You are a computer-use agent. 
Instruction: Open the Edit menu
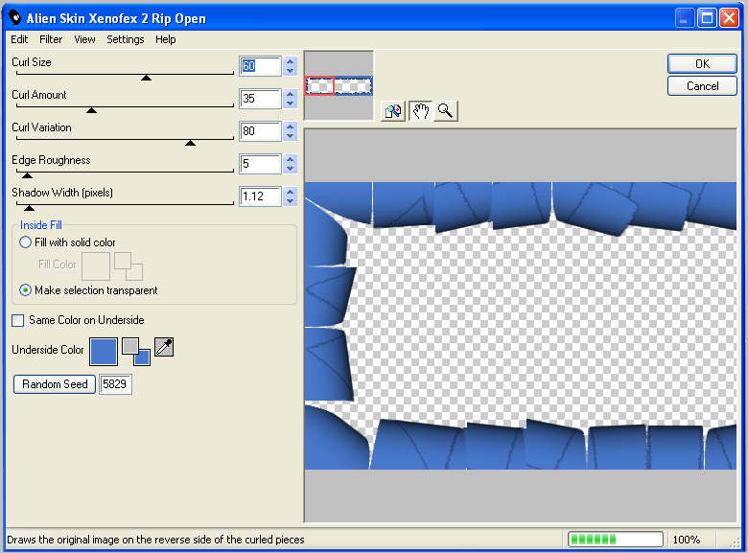coord(19,39)
